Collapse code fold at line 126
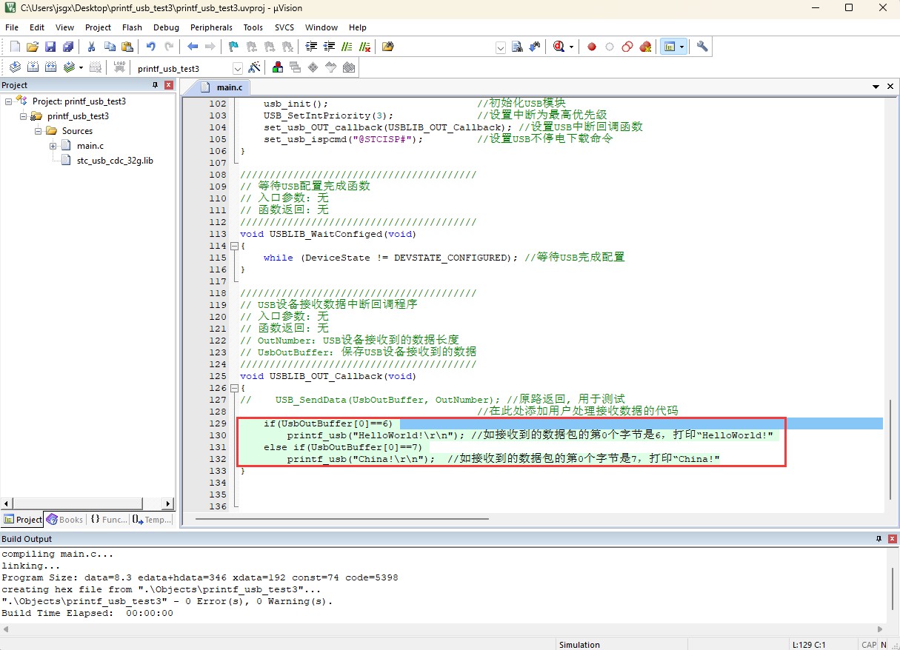Image resolution: width=900 pixels, height=650 pixels. (234, 388)
